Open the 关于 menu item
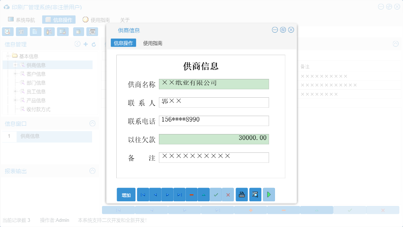This screenshot has width=403, height=227. tap(125, 20)
